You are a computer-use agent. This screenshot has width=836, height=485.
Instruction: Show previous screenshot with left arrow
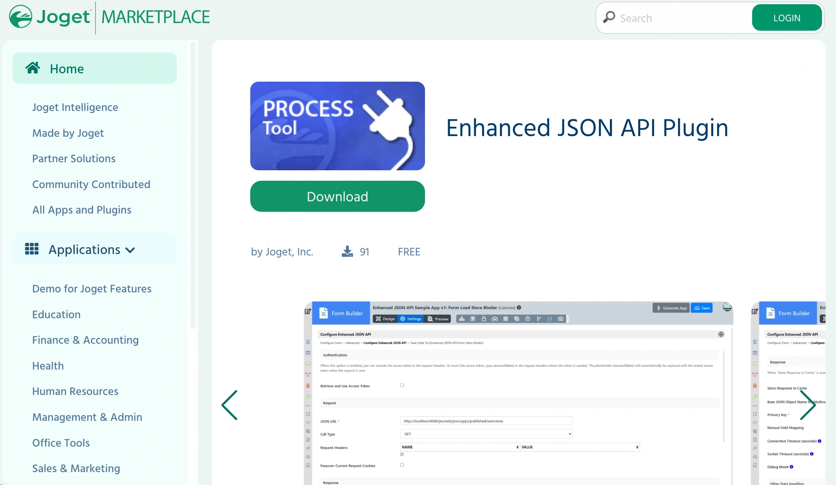(x=230, y=405)
